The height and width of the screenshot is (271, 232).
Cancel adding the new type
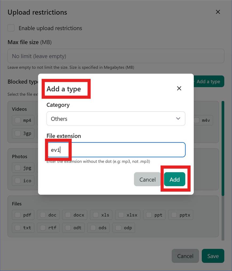(147, 179)
